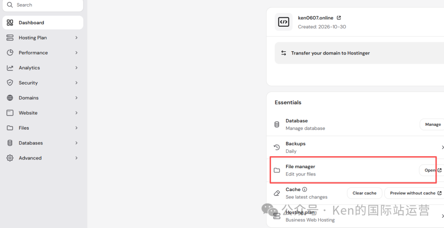444x228 pixels.
Task: Open the Business Web Hosting plan row
Action: pyautogui.click(x=355, y=216)
